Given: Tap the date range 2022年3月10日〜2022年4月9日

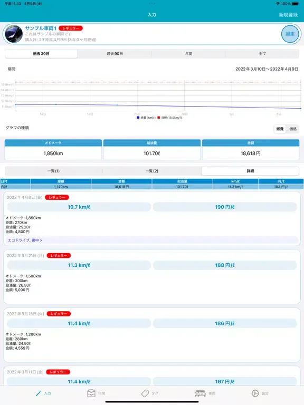Looking at the screenshot, I should point(267,69).
